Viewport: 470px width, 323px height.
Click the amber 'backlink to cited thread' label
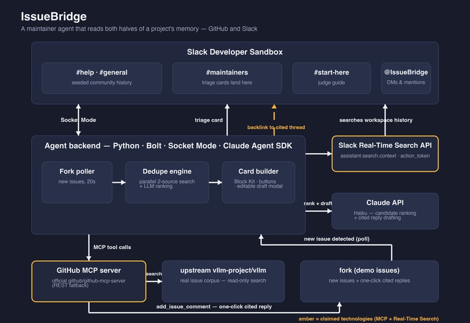(x=276, y=127)
